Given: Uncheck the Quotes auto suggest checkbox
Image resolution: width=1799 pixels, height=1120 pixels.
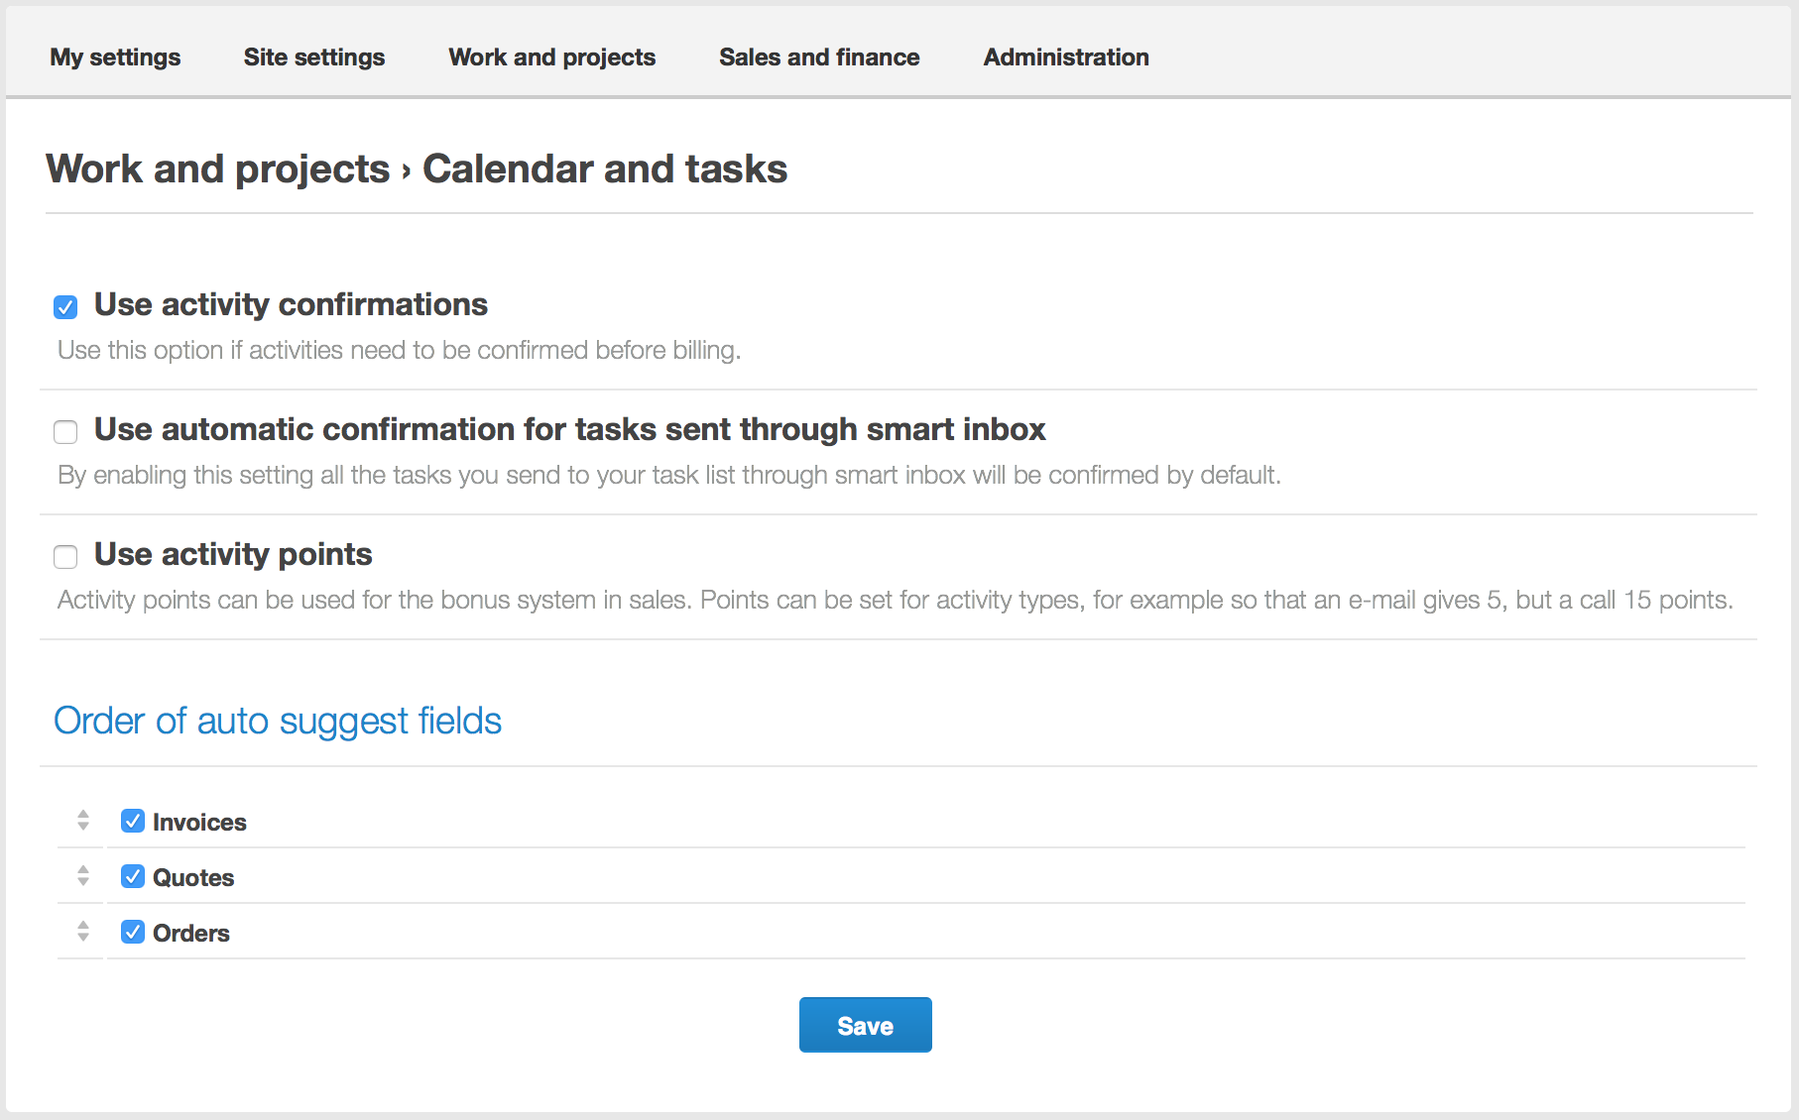Looking at the screenshot, I should 133,876.
